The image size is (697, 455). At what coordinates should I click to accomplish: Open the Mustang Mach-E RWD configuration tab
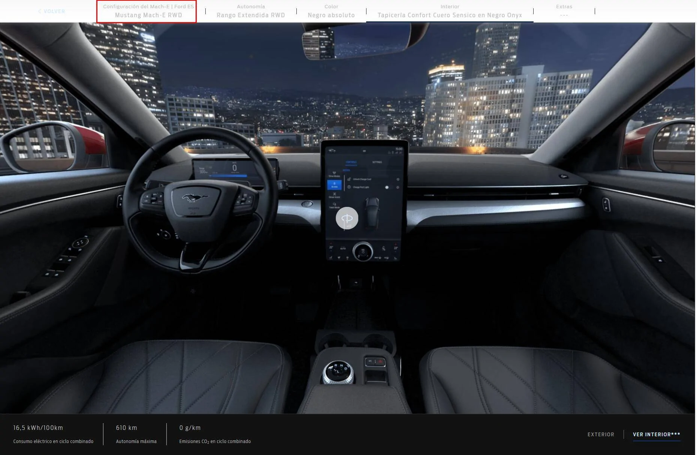(148, 11)
